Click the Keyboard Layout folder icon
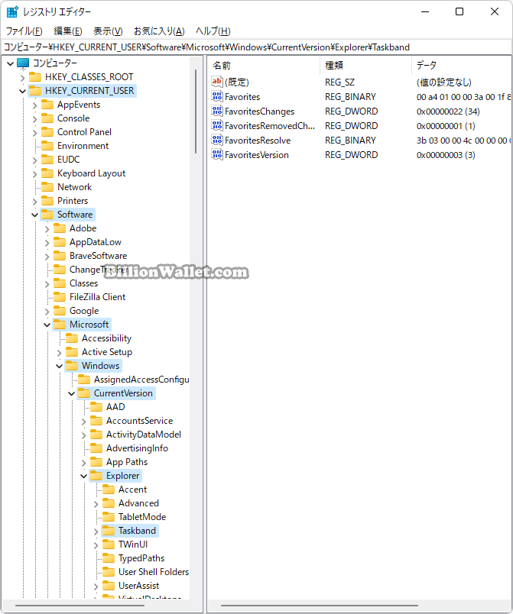The height and width of the screenshot is (614, 513). [x=47, y=173]
